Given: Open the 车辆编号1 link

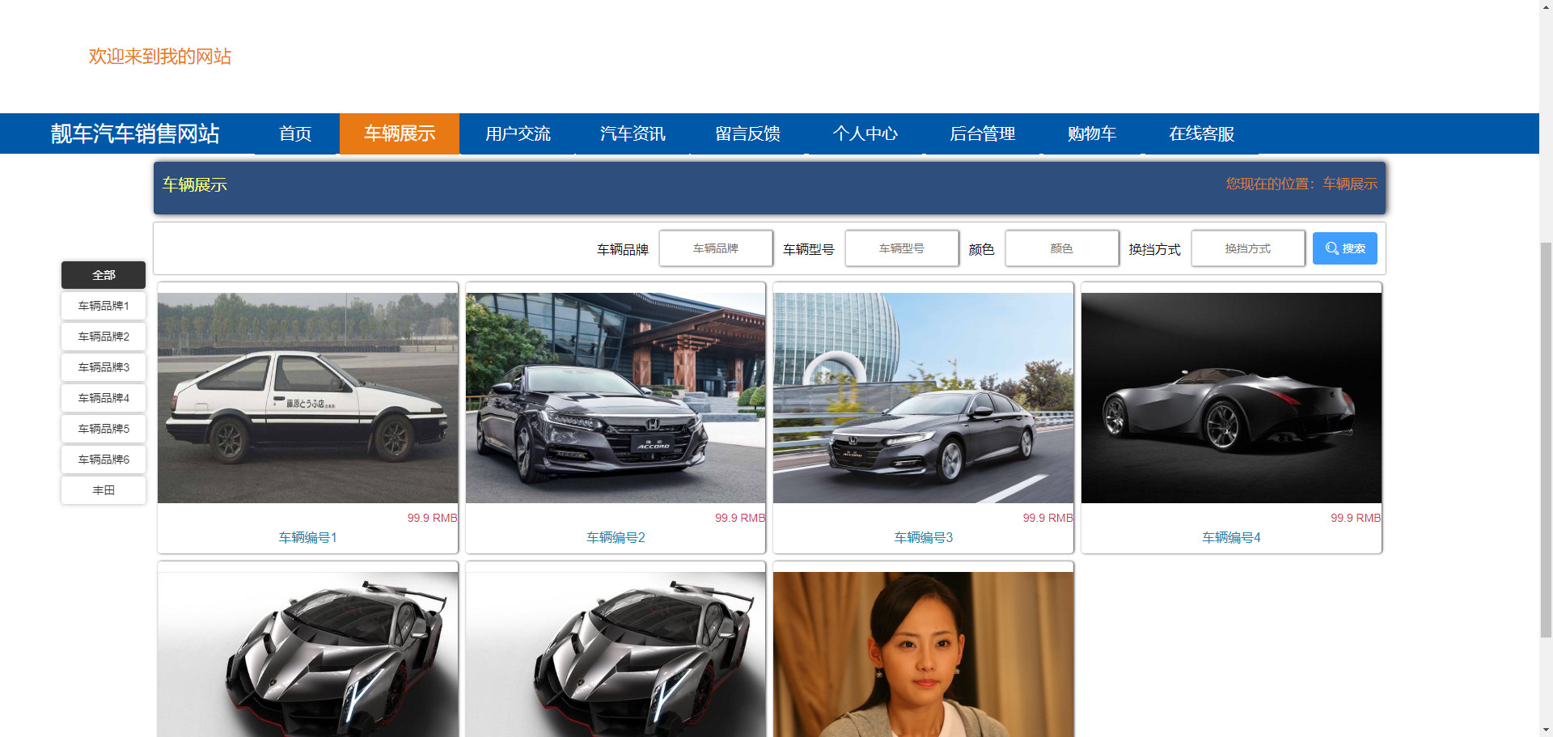Looking at the screenshot, I should [307, 537].
